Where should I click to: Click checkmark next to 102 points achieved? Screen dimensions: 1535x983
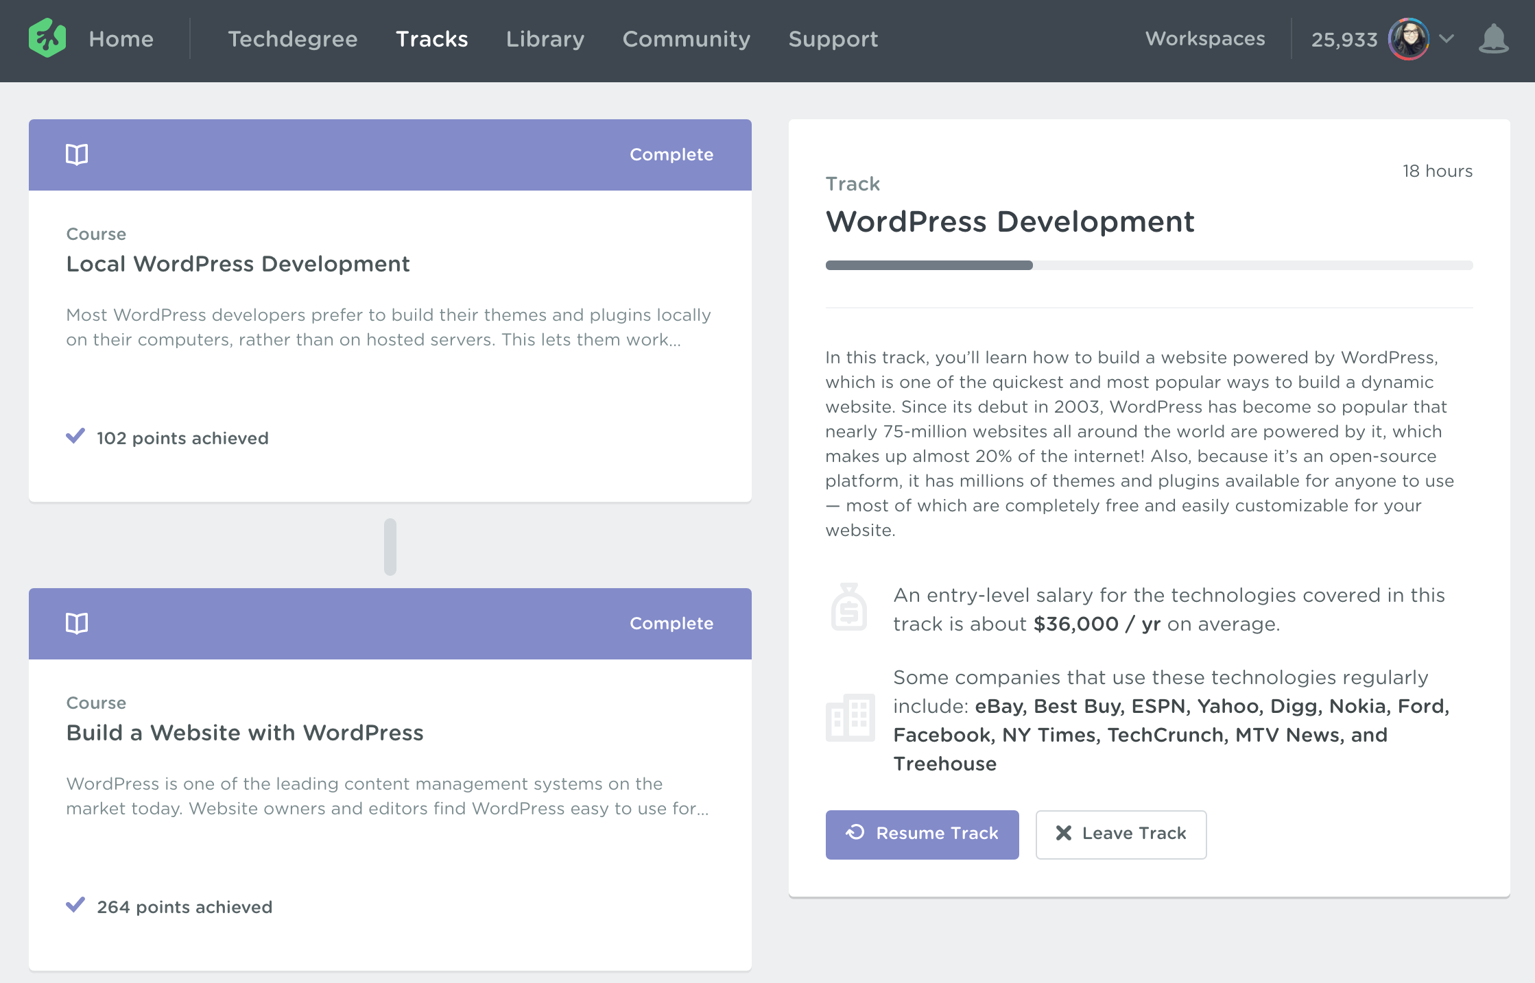tap(75, 436)
